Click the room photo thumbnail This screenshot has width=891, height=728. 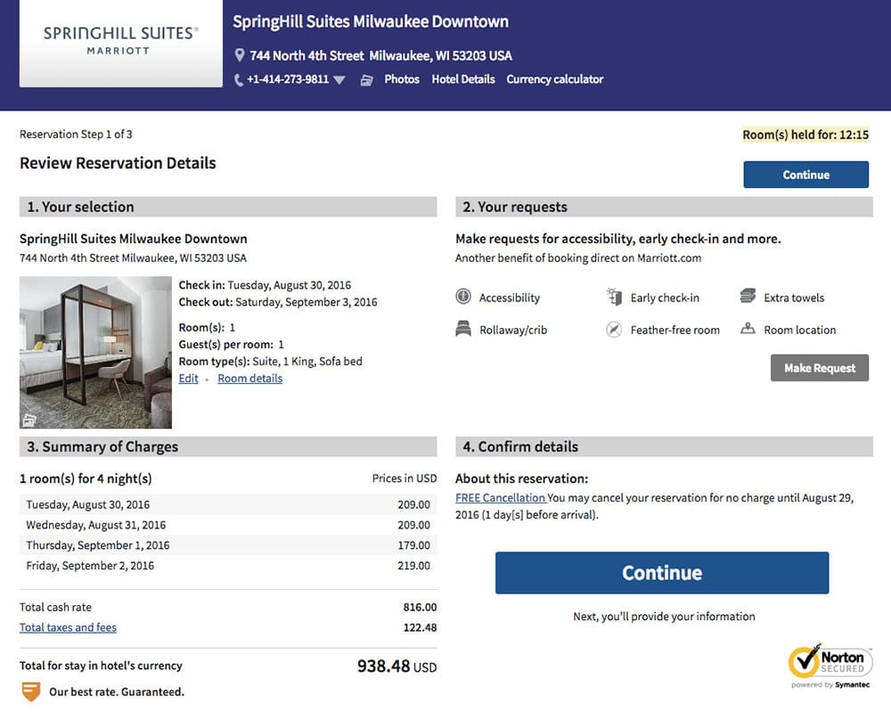[x=95, y=353]
